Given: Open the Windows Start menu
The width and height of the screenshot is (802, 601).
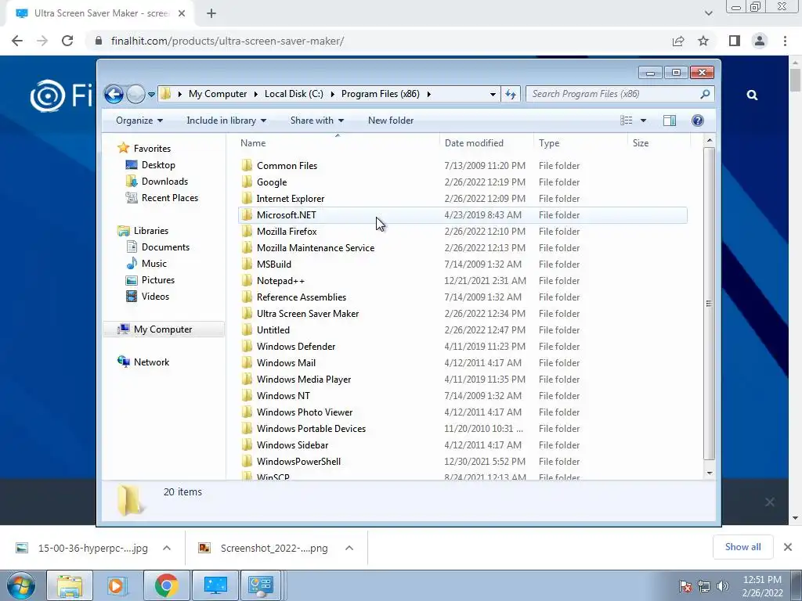Looking at the screenshot, I should (x=21, y=585).
